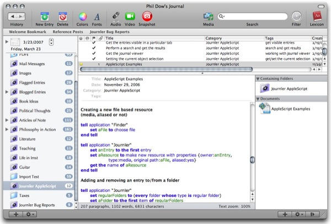Select the Book Ideas folder
Screen dimensions: 331x224
(29, 101)
